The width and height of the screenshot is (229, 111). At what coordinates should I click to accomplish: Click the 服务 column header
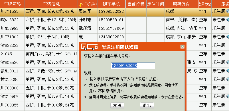tap(220, 4)
